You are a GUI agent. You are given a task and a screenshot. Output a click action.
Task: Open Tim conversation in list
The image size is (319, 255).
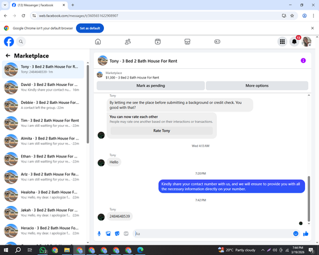click(x=43, y=123)
